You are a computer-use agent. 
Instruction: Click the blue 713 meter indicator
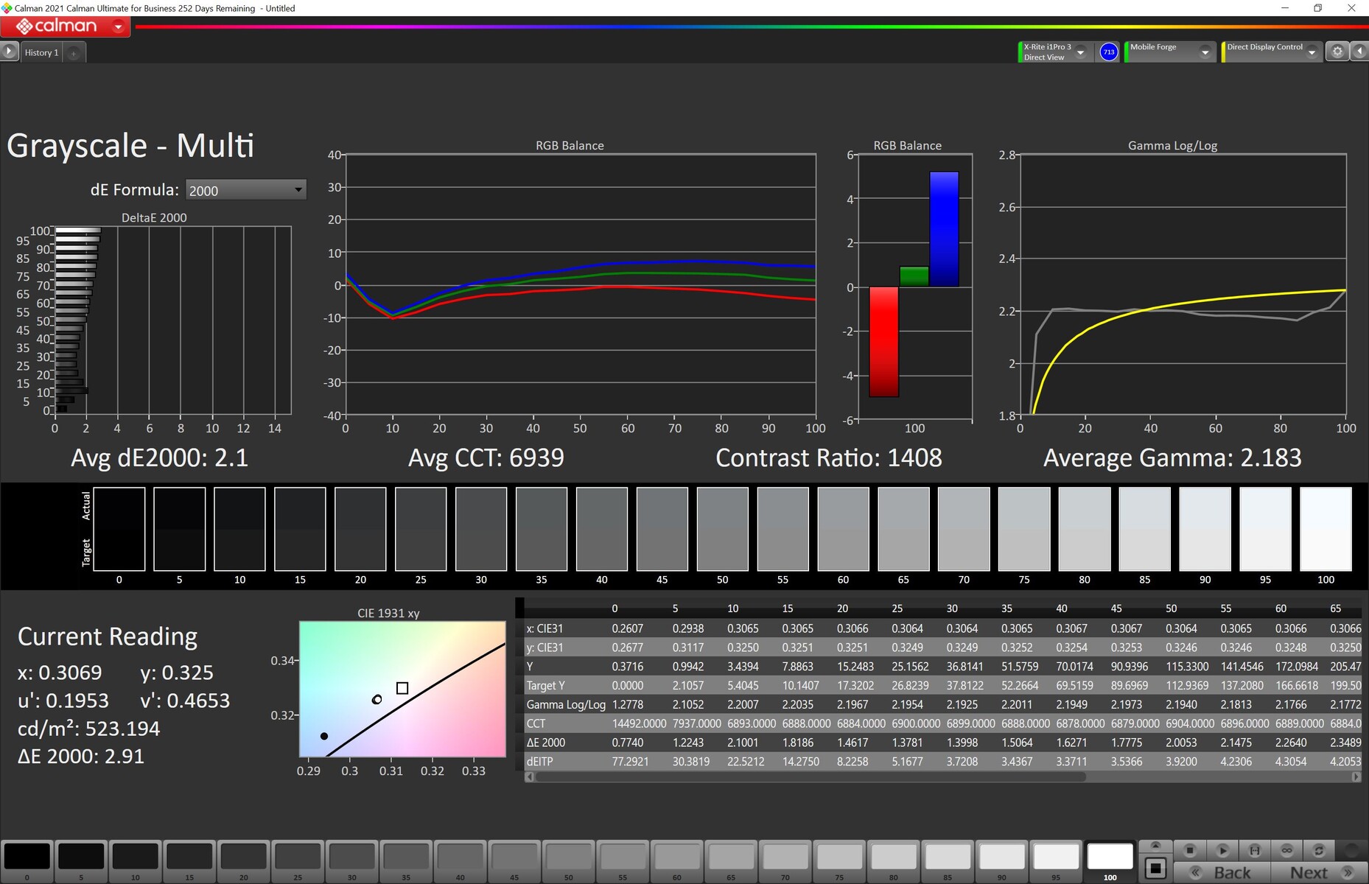[1109, 52]
